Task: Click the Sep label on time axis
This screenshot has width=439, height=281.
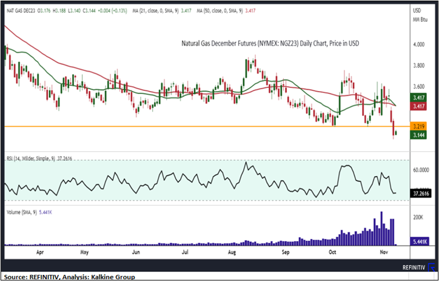Action: (x=286, y=252)
